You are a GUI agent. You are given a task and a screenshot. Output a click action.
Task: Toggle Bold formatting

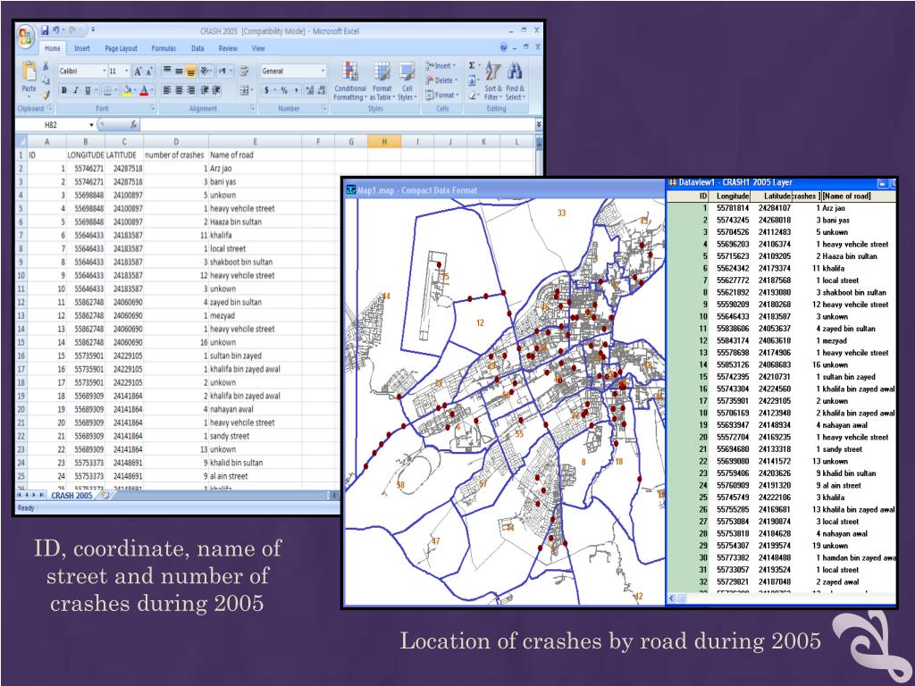point(63,90)
